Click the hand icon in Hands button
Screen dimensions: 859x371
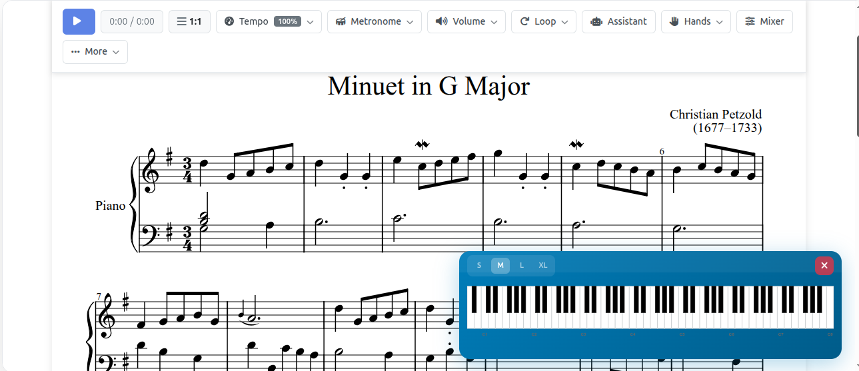click(674, 21)
